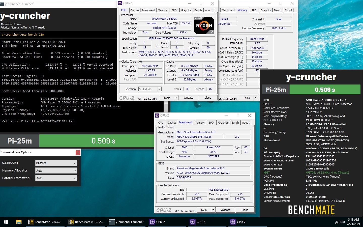Switch to third CPU-Z taskbar item

247,222
